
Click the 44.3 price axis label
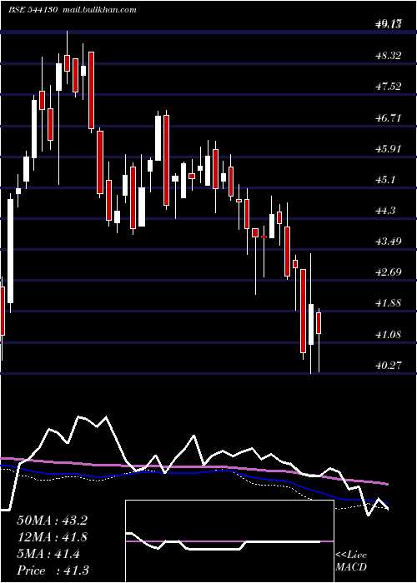point(385,211)
